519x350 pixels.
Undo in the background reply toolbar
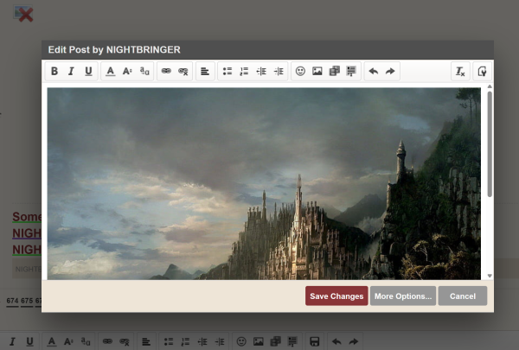(x=336, y=341)
